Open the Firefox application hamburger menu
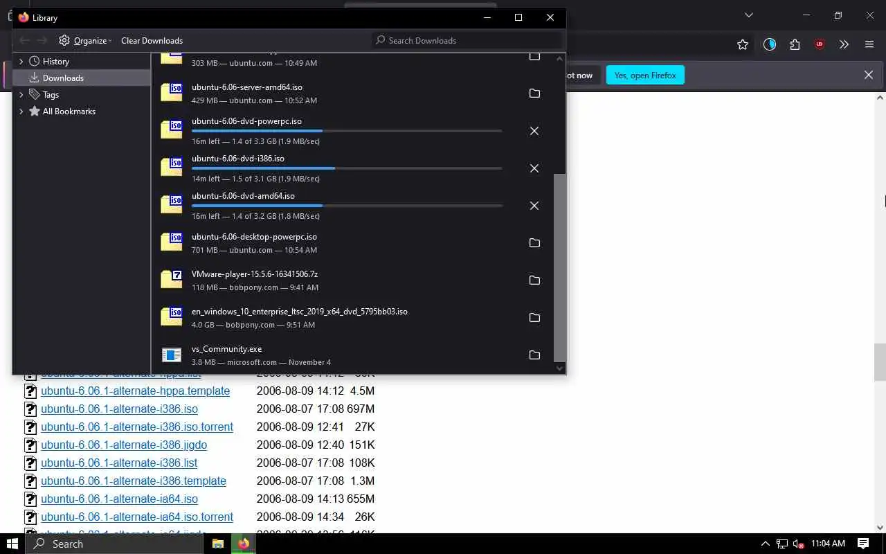886x554 pixels. point(869,44)
